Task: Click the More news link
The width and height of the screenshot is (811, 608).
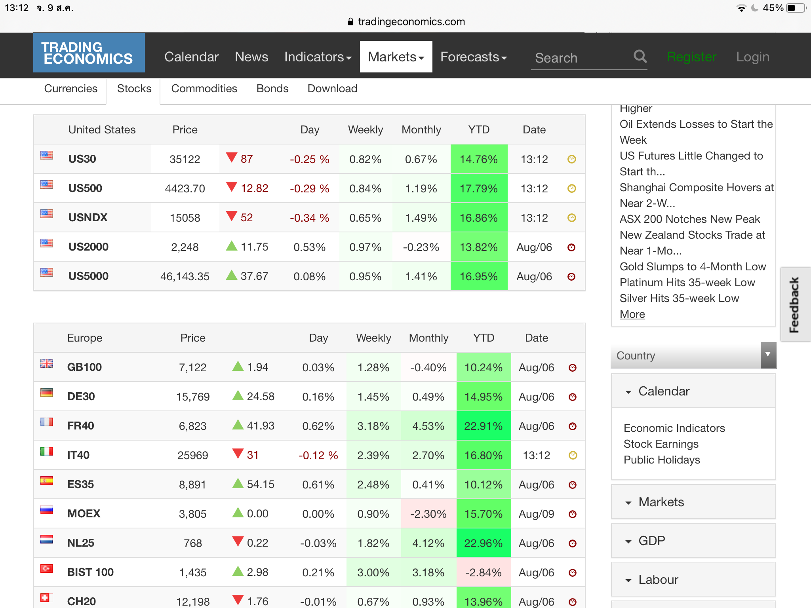Action: pyautogui.click(x=632, y=314)
